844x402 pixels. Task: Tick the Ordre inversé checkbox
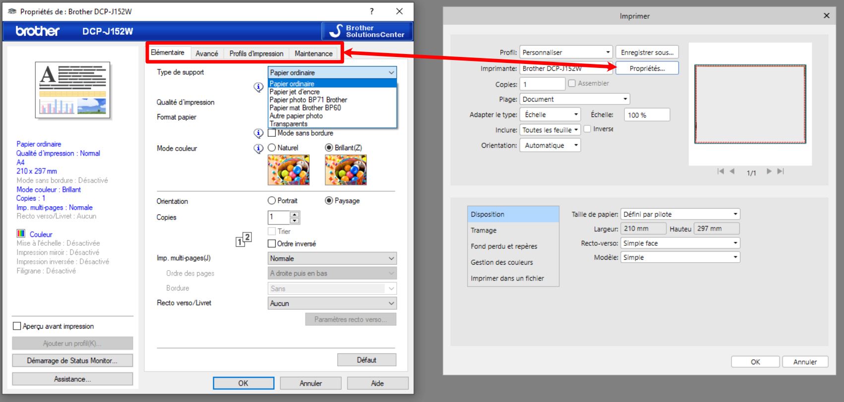272,243
